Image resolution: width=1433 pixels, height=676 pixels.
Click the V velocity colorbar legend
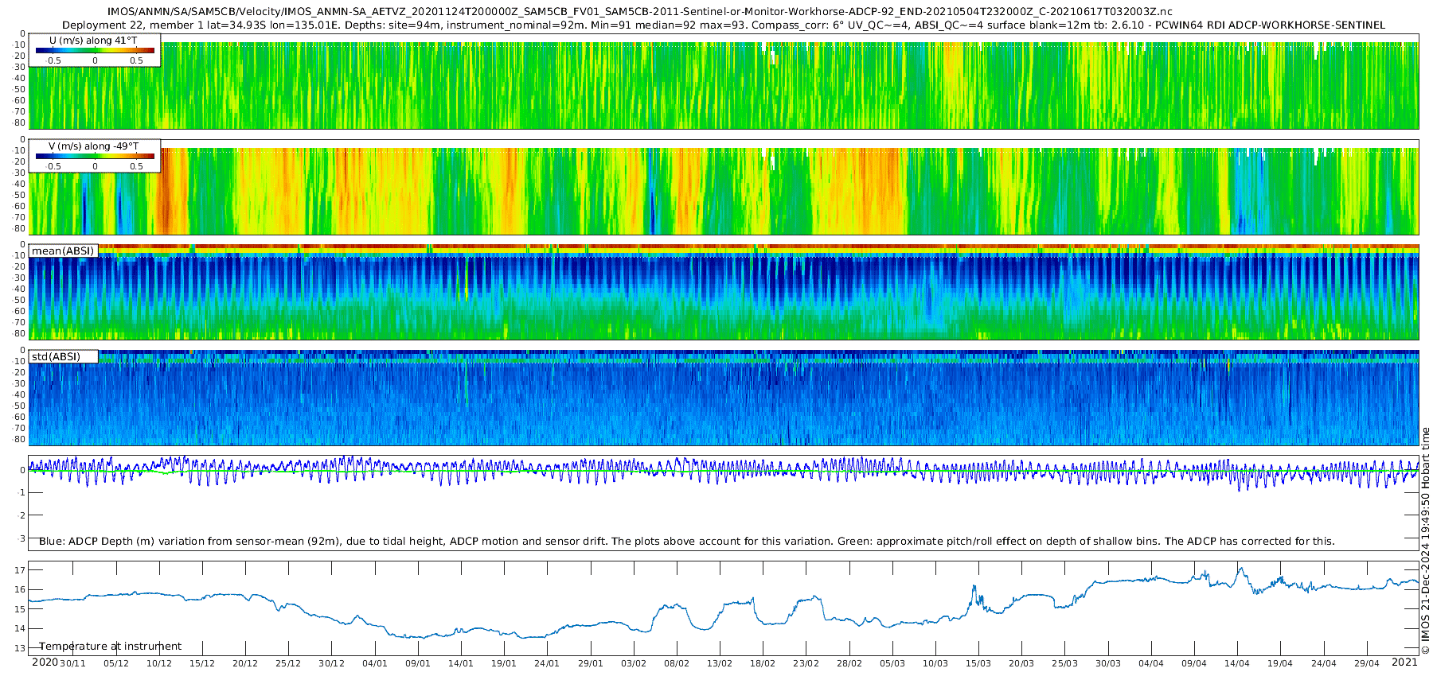[x=95, y=156]
